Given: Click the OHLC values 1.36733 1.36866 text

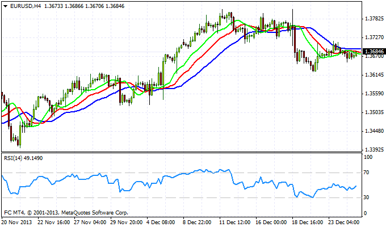Looking at the screenshot, I should click(64, 6).
